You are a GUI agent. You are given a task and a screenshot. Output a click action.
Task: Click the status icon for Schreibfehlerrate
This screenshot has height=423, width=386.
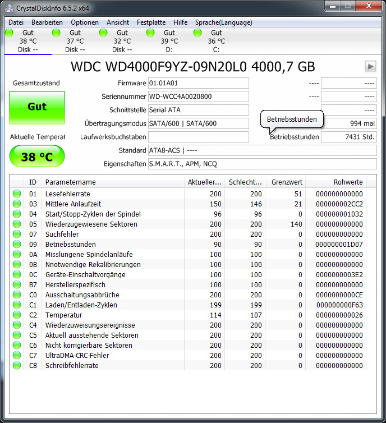point(17,366)
